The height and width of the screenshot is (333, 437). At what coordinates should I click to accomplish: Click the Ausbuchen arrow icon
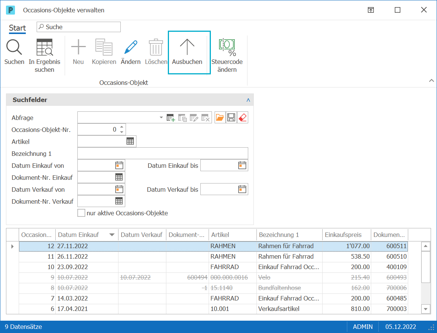[187, 47]
